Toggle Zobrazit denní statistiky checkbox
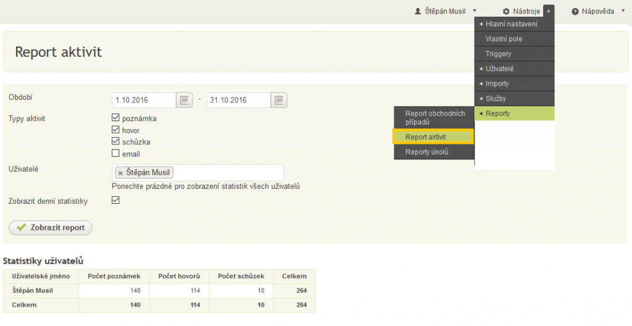The height and width of the screenshot is (326, 632). tap(115, 200)
